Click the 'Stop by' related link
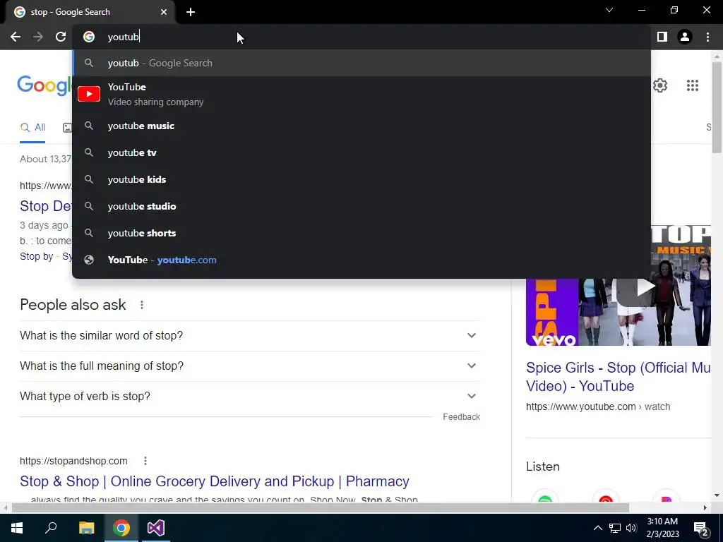Image resolution: width=723 pixels, height=542 pixels. (x=37, y=256)
